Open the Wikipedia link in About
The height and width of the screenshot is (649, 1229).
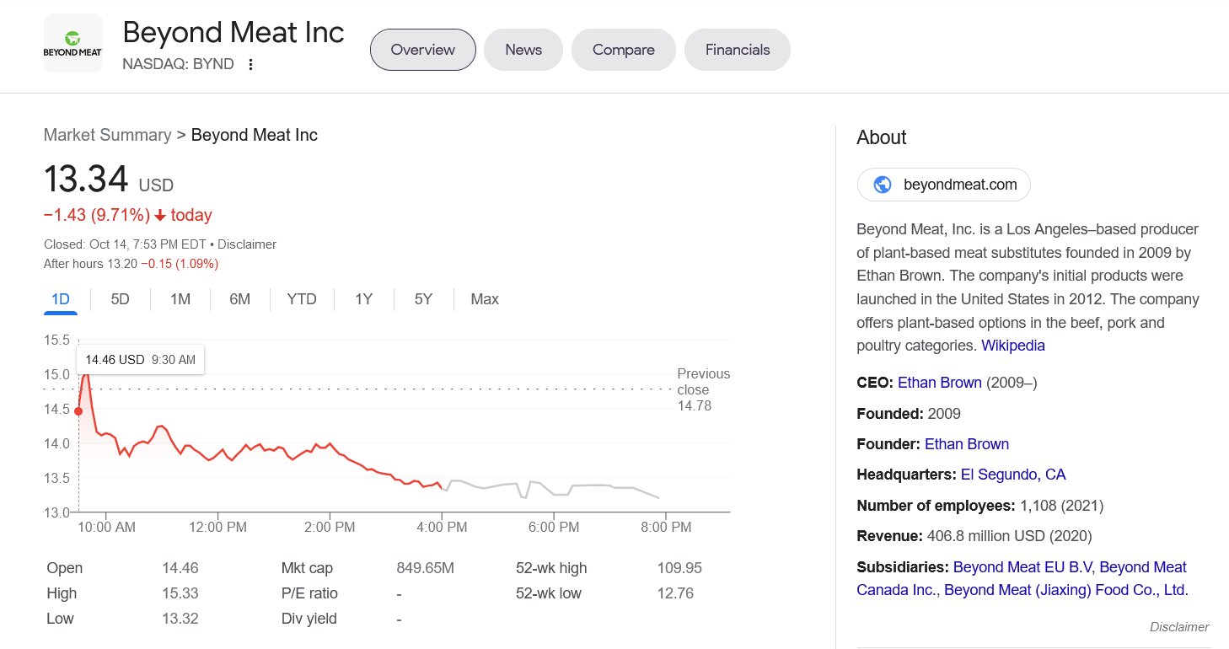tap(1012, 346)
